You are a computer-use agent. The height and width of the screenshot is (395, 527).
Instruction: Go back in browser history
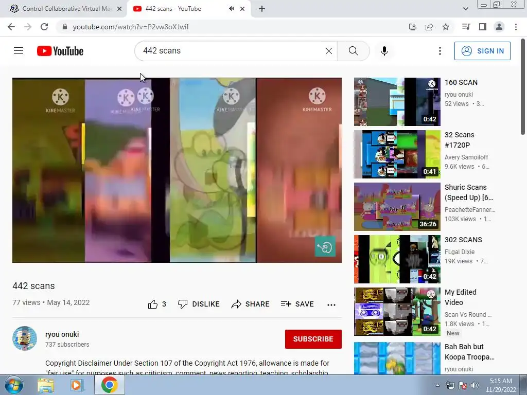click(11, 27)
